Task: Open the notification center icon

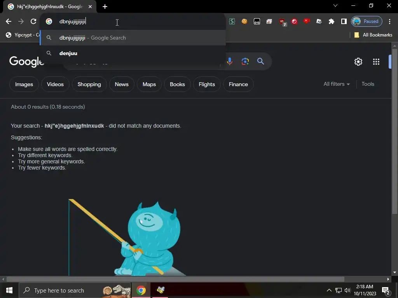Action: [386, 291]
